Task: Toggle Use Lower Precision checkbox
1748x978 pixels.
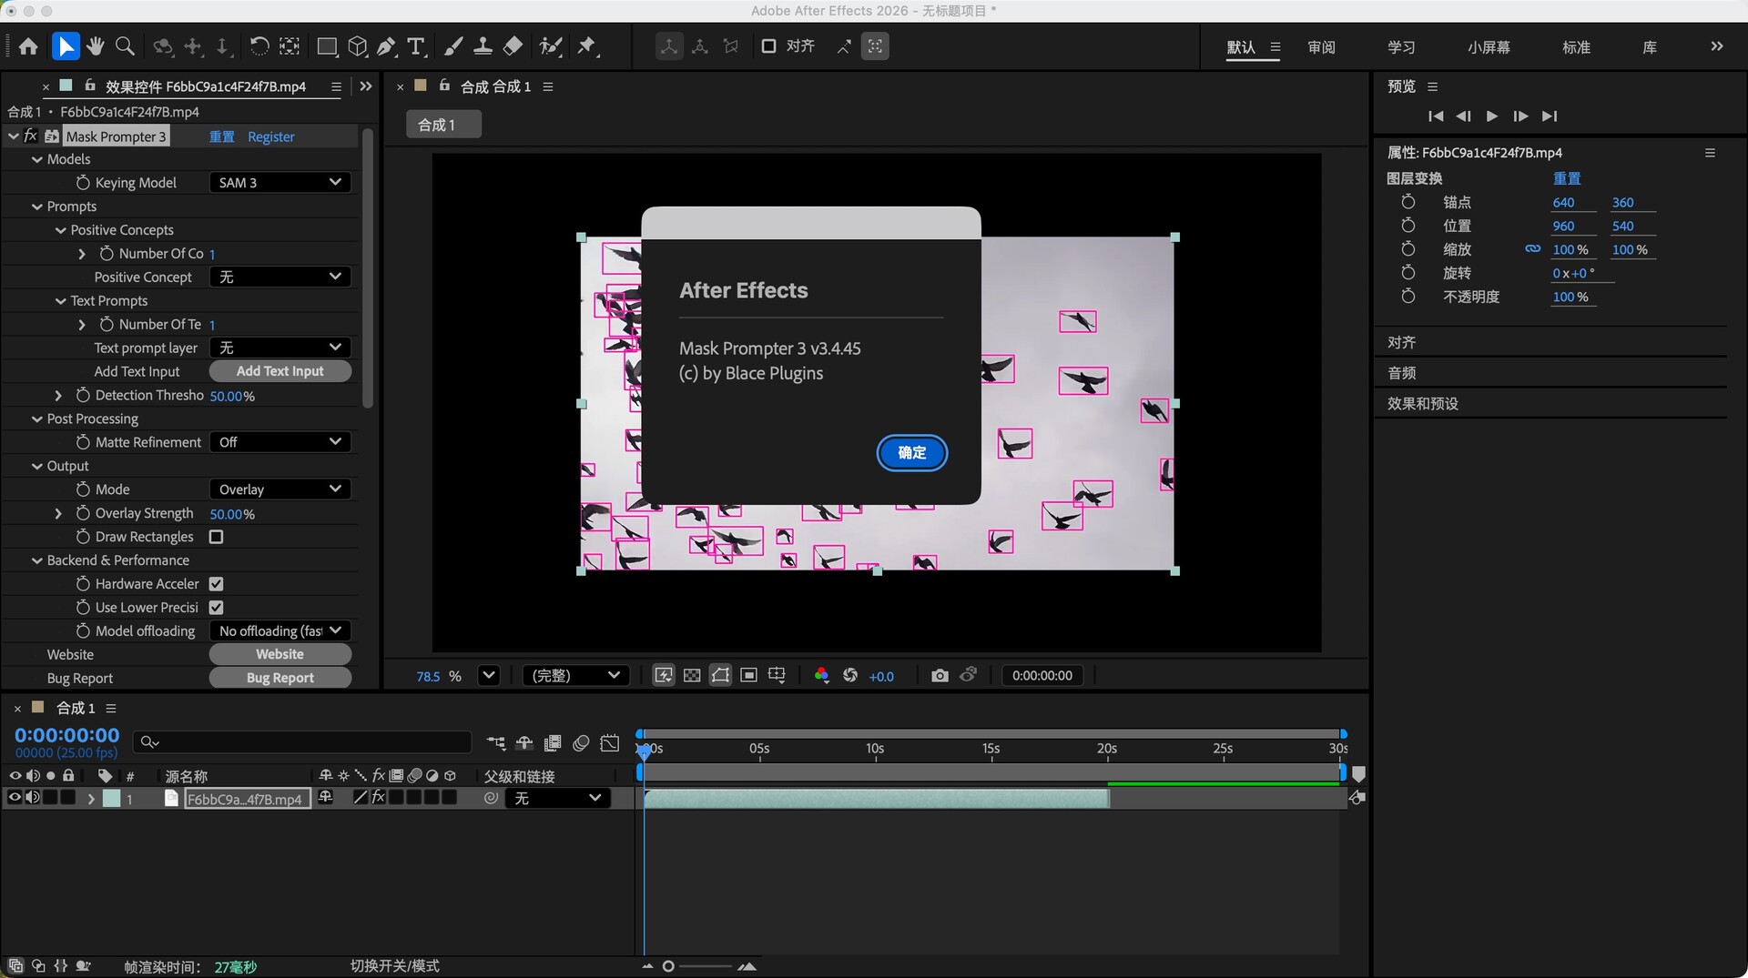Action: pyautogui.click(x=217, y=608)
